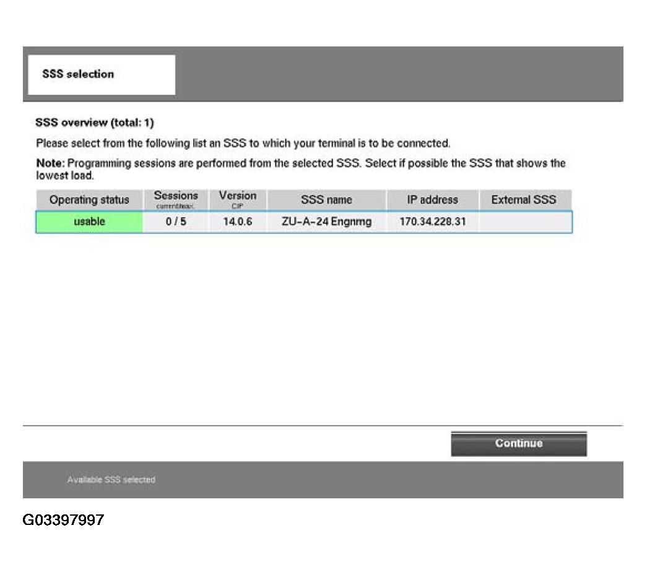Select the 0 / 5 sessions cell
Viewport: 647px width, 572px height.
176,222
